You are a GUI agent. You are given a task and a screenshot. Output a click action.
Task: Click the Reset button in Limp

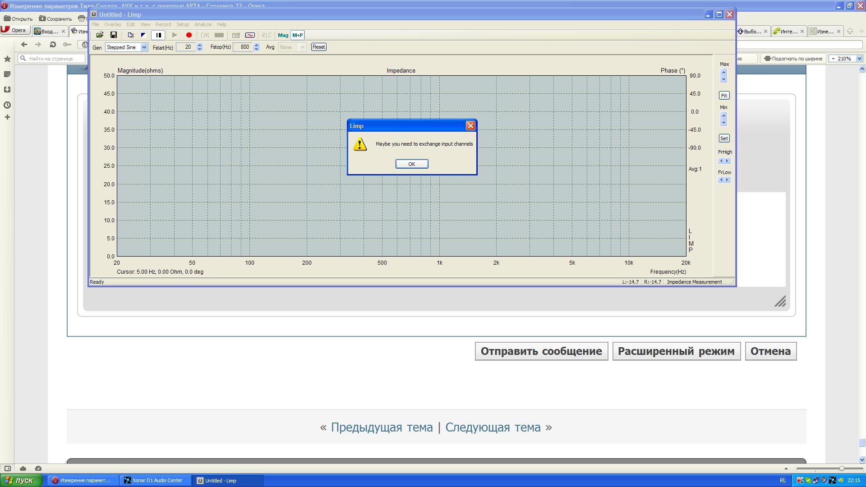click(x=318, y=47)
